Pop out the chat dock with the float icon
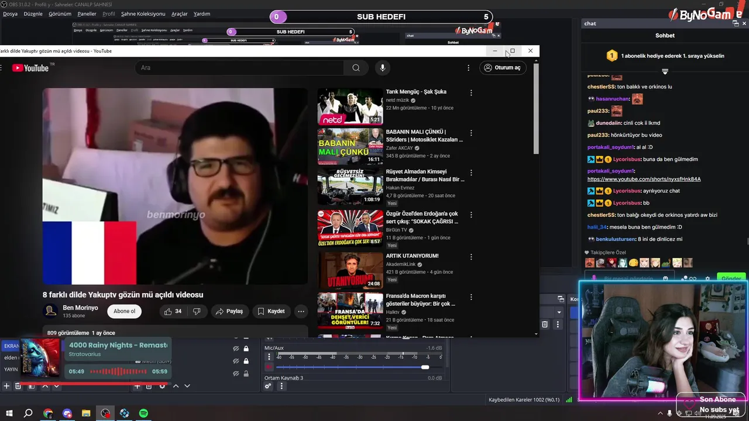The image size is (749, 421). pyautogui.click(x=736, y=23)
